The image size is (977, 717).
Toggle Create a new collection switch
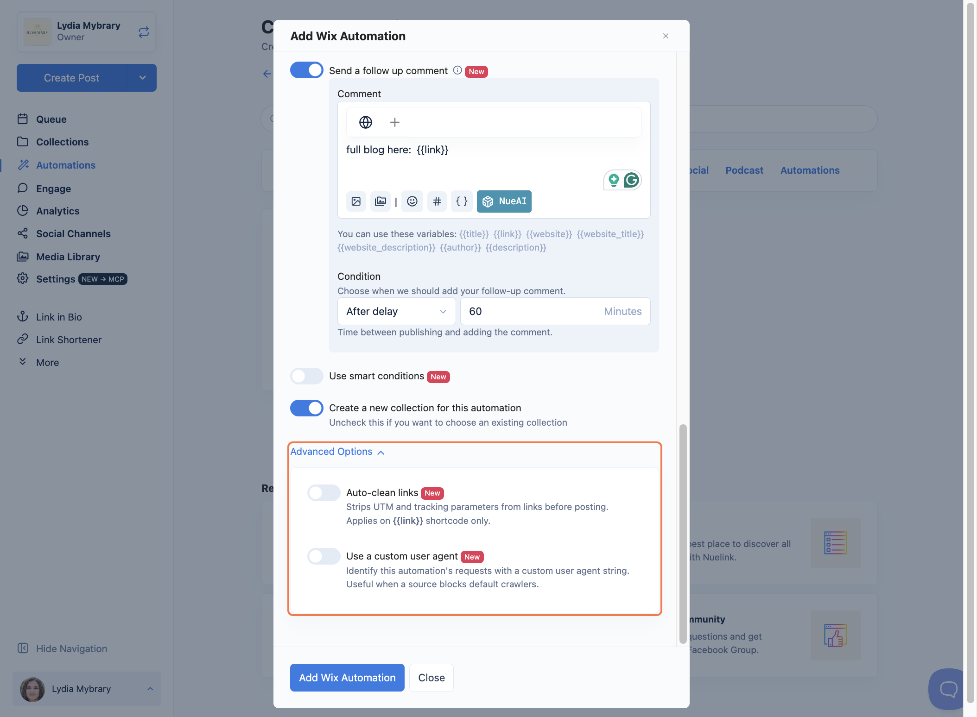coord(306,408)
